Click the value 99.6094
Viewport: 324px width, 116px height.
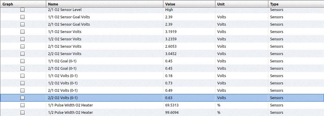(172, 113)
